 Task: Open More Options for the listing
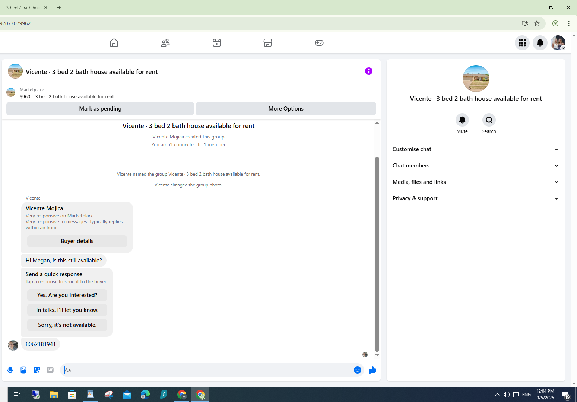[x=286, y=109]
